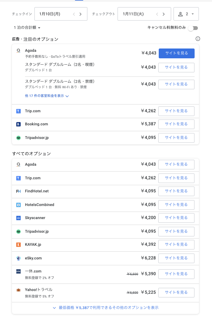Screen dimensions: 212x321
Task: Click サイトを見る for Tripadvisor.jp in all options
Action: click(176, 232)
